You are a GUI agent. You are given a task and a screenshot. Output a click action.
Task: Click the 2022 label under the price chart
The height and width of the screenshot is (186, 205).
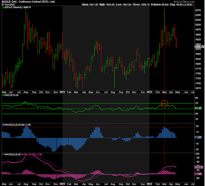149,92
